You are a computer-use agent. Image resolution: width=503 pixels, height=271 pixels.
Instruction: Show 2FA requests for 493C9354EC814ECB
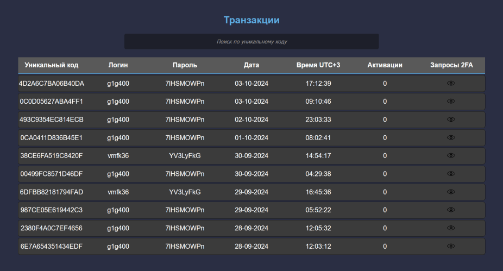point(451,119)
